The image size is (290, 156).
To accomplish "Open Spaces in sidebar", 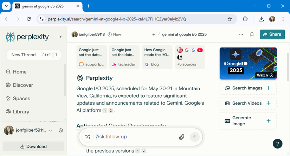I will [x=21, y=99].
